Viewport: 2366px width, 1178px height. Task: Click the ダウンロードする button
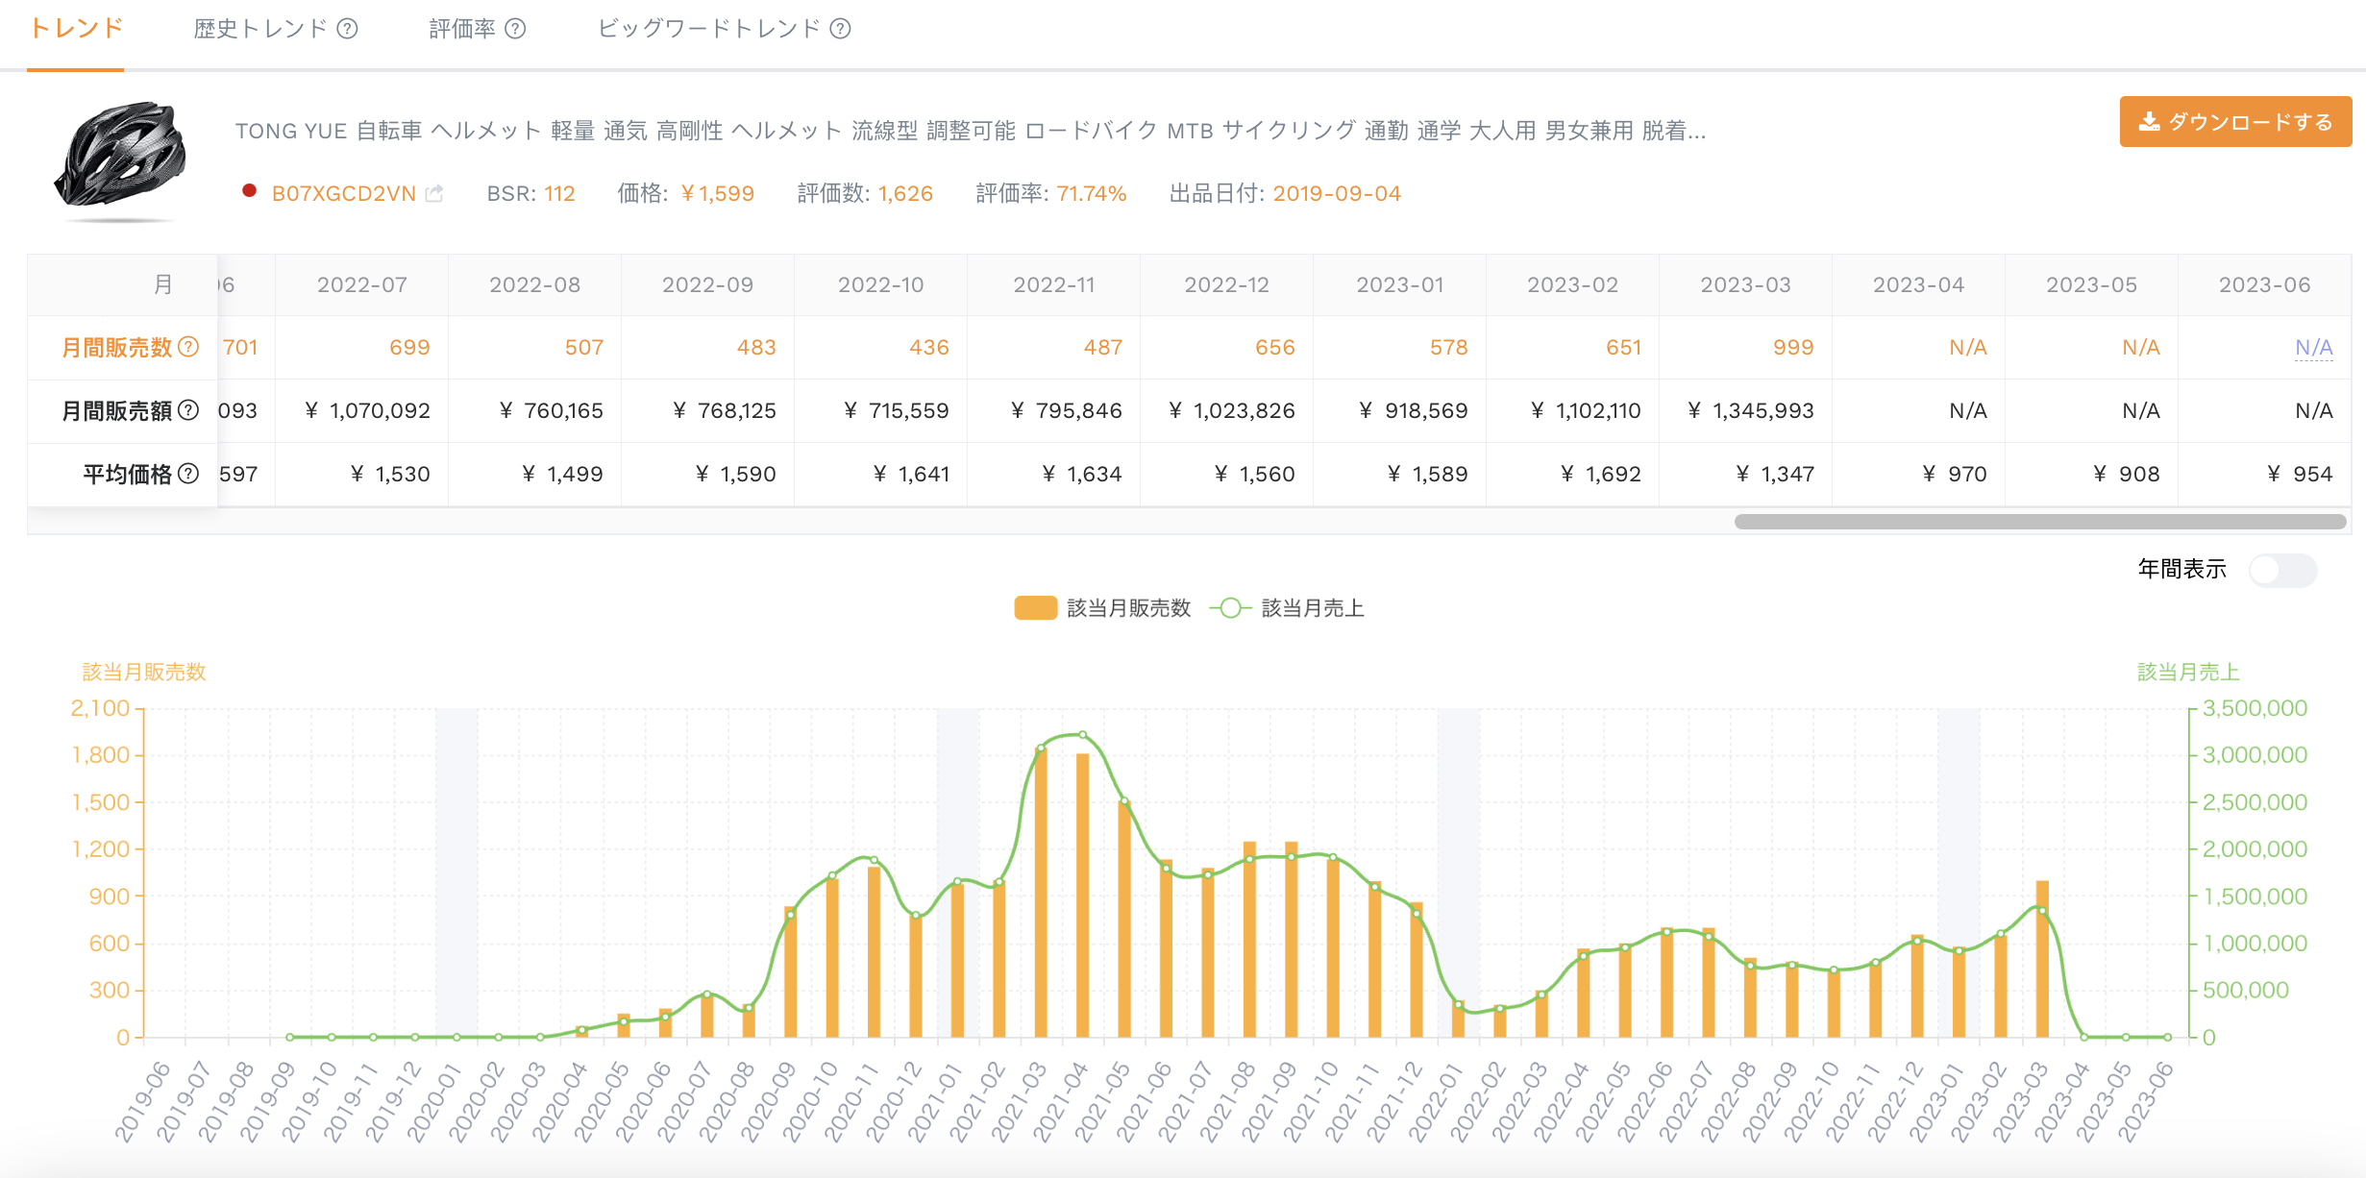[2235, 122]
